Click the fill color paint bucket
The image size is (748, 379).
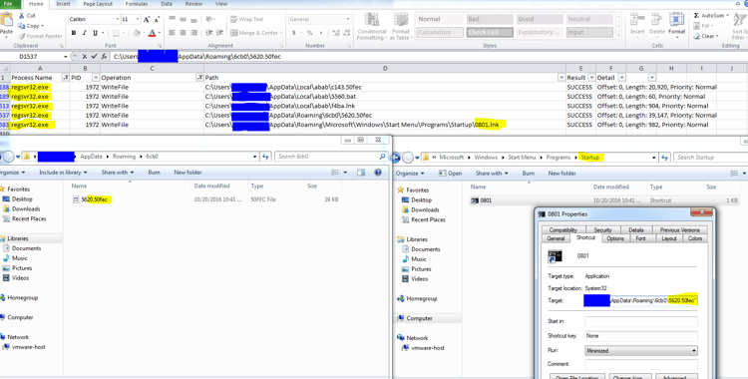[137, 33]
